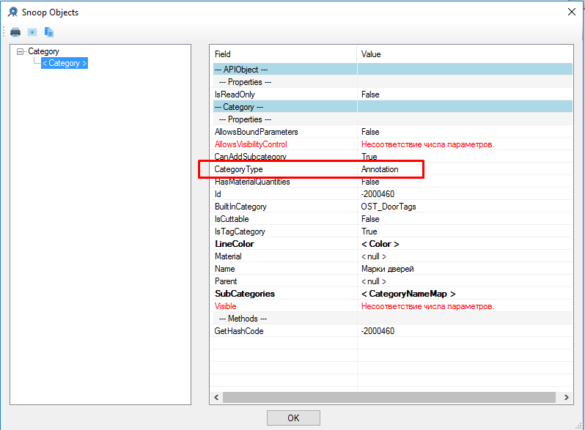Click the error value in Visible row
585x430 pixels.
(x=428, y=306)
